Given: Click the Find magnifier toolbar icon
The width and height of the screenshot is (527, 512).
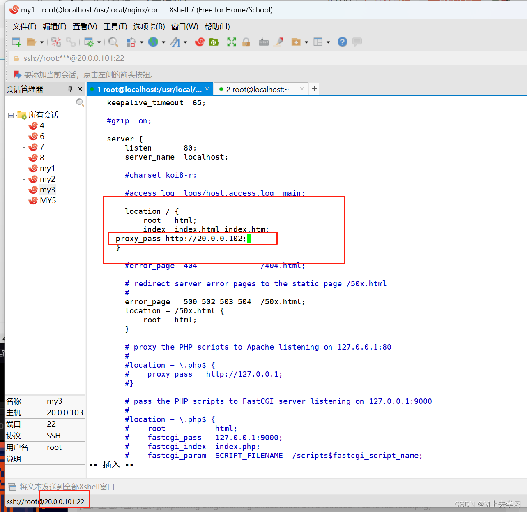Looking at the screenshot, I should (113, 42).
